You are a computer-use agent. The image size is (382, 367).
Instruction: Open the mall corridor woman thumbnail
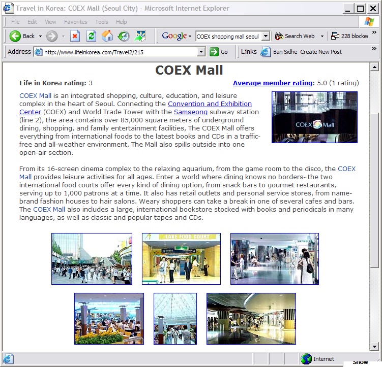[275, 259]
